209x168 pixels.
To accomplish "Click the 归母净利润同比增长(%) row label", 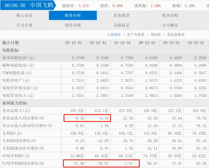I will pyautogui.click(x=23, y=163).
